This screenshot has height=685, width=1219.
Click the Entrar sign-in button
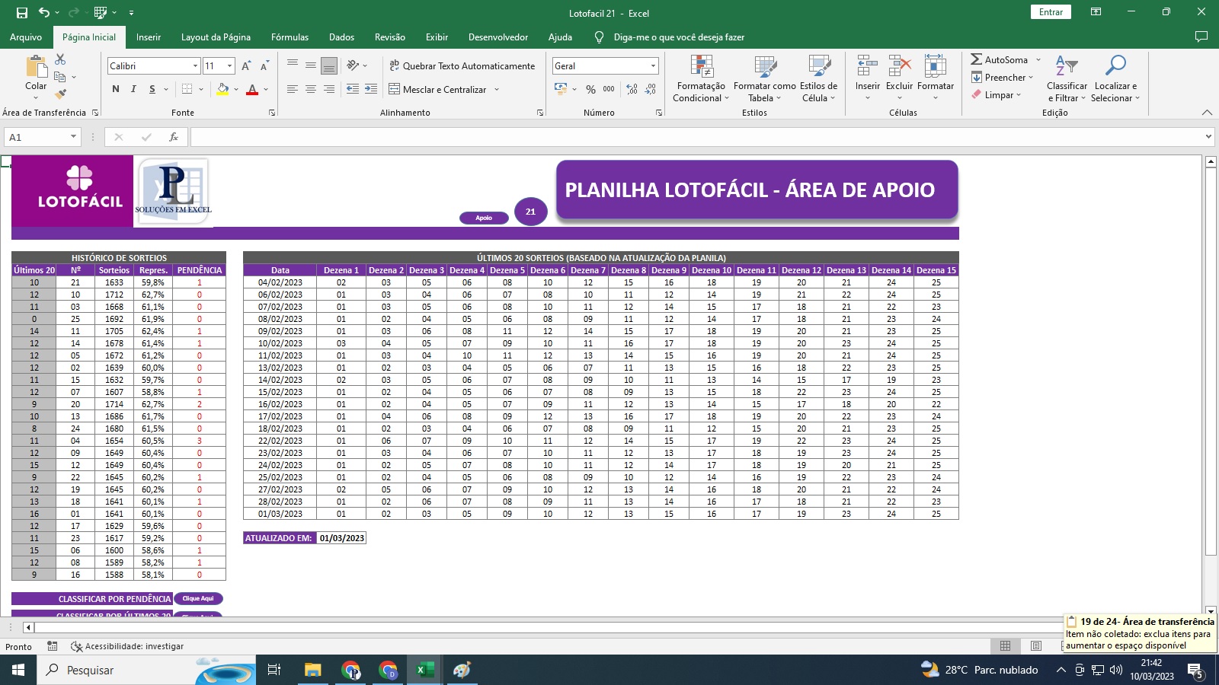point(1051,12)
